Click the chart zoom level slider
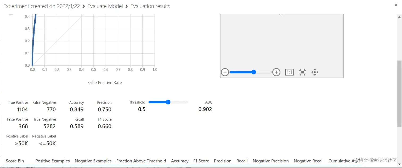402x168 pixels. pyautogui.click(x=254, y=72)
